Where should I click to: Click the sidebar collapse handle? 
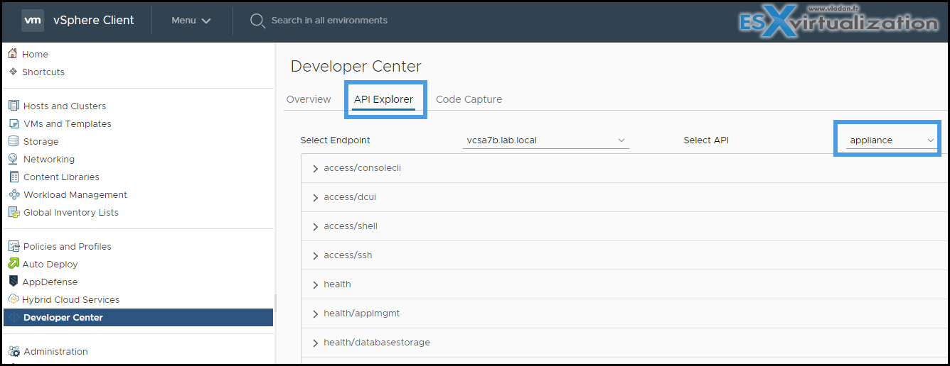click(x=275, y=302)
